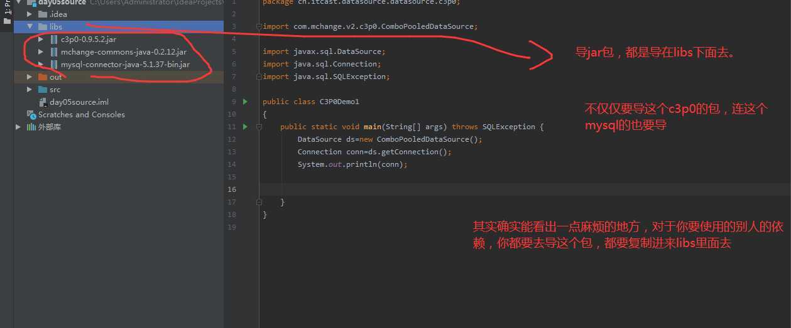Click the mchange-commons-java jar archive icon
This screenshot has height=328, width=791.
(54, 51)
